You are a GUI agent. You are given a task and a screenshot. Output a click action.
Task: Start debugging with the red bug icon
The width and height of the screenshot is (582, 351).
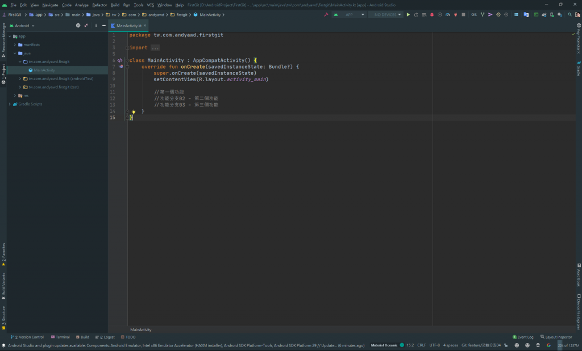coord(432,15)
